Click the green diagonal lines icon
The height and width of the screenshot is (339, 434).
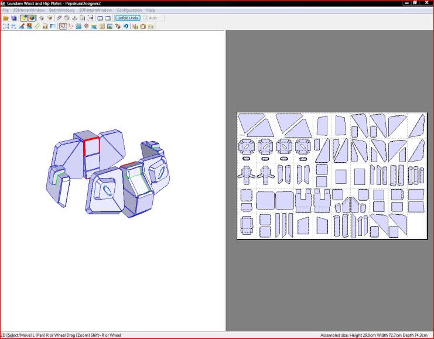pyautogui.click(x=37, y=26)
